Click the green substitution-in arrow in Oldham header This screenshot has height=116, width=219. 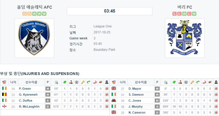pyautogui.click(x=89, y=82)
